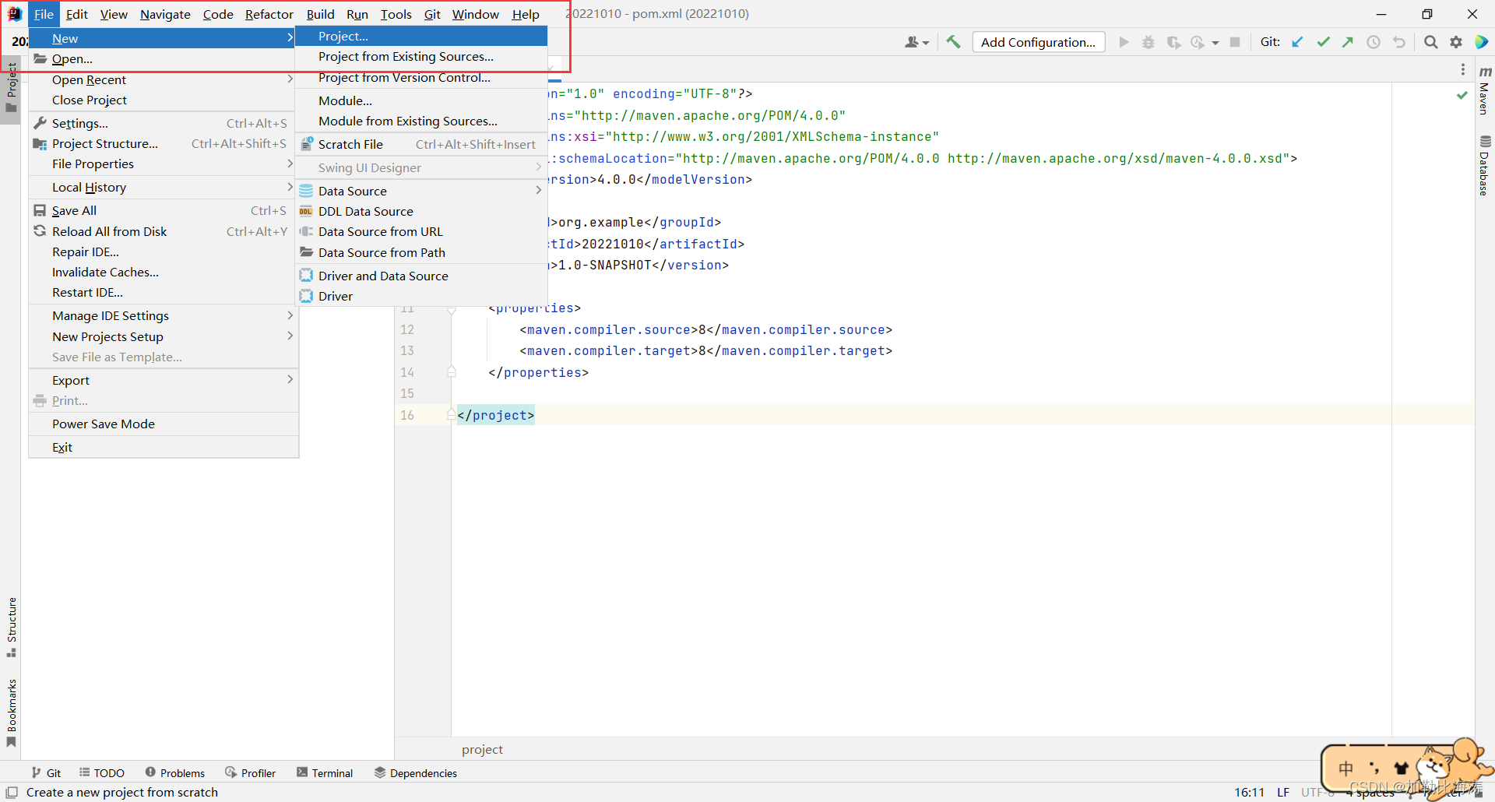
Task: Click the 16:11 caret position indicator
Action: 1249,792
